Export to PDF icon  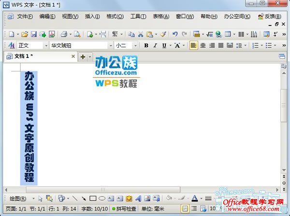pos(52,34)
